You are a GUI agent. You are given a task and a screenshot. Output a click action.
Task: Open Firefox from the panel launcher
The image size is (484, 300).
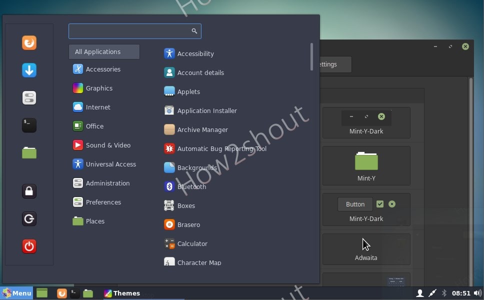pyautogui.click(x=61, y=293)
